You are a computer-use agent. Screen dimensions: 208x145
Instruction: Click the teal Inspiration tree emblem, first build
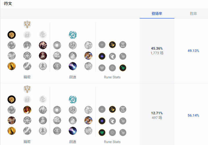(73, 35)
